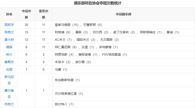Select Italy's runner-up count 17
The image size is (195, 108).
coord(44,40)
